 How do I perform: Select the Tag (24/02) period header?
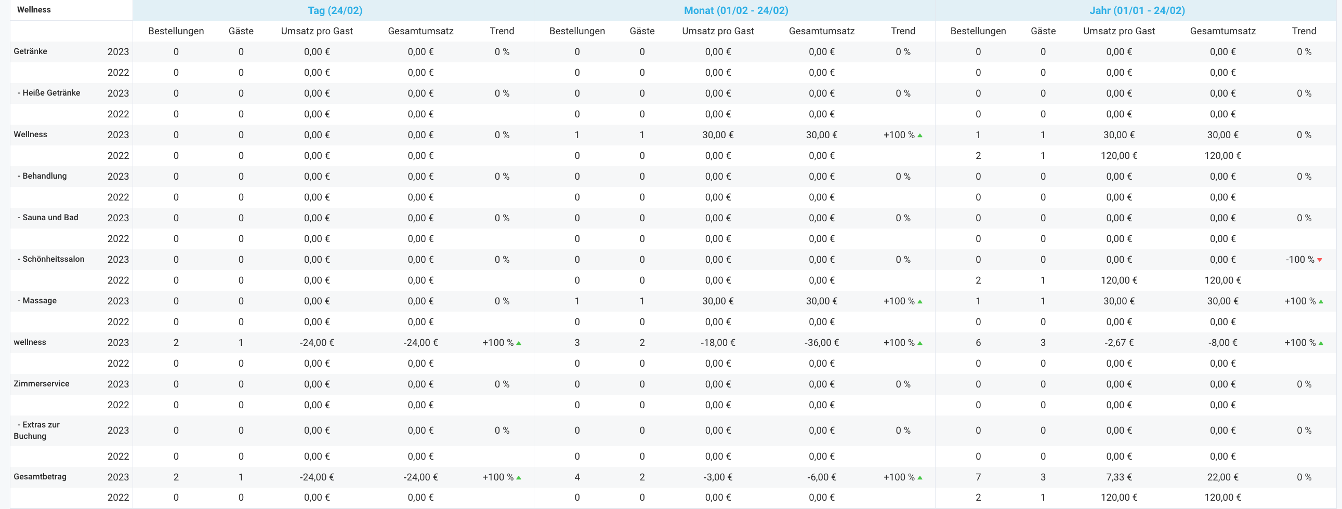click(334, 10)
